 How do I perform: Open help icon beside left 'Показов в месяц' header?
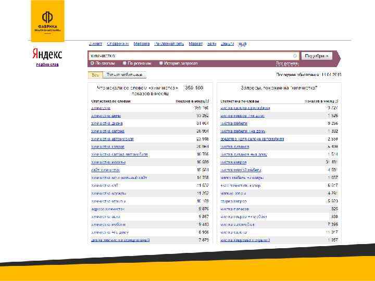[207, 101]
